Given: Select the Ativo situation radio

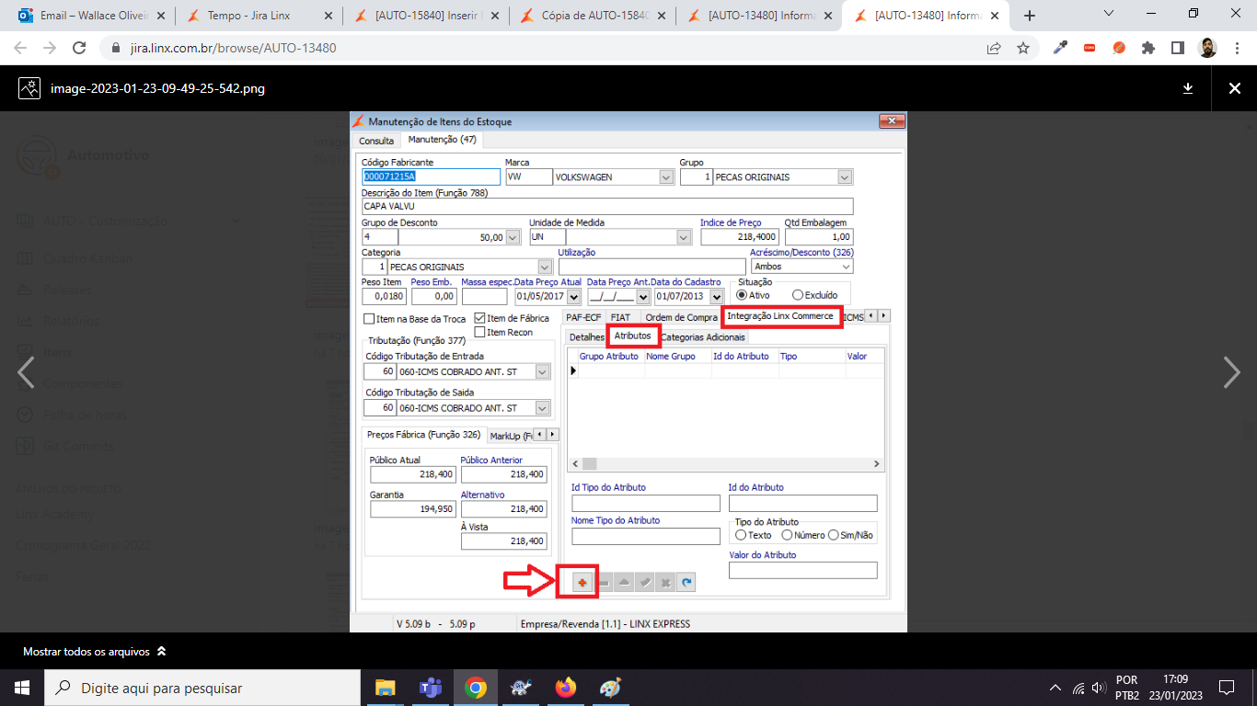Looking at the screenshot, I should pyautogui.click(x=742, y=295).
